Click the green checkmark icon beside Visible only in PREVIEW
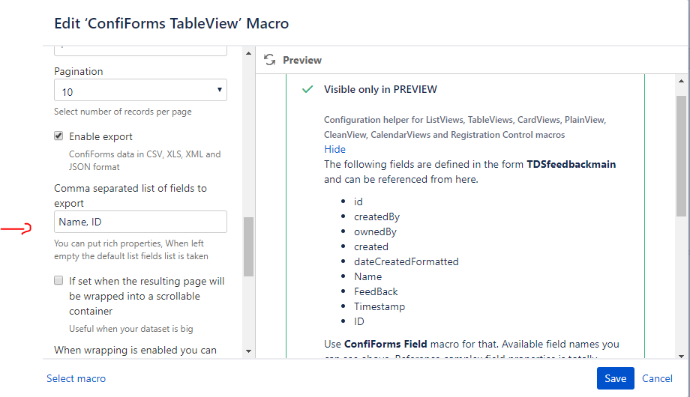Image resolution: width=690 pixels, height=397 pixels. coord(307,89)
